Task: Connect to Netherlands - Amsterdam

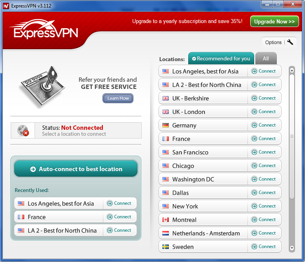Action: pos(264,233)
